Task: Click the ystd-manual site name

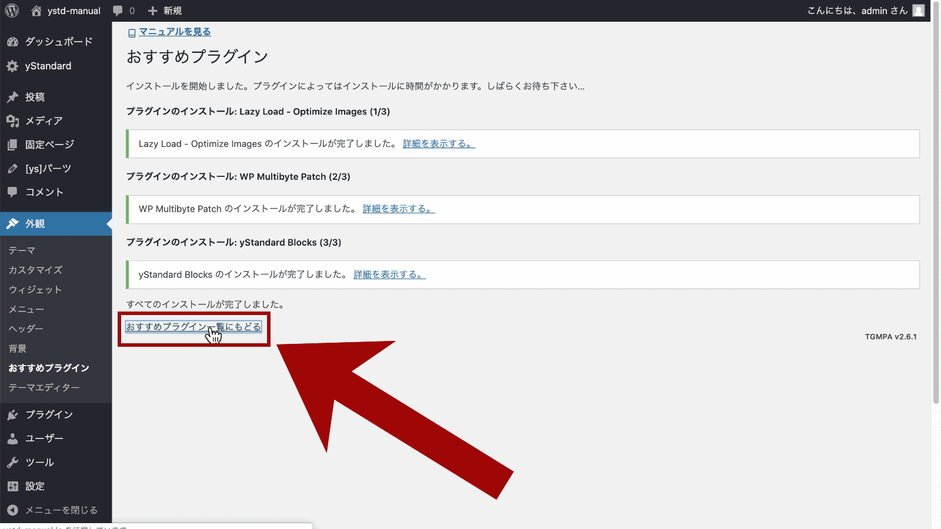Action: point(74,11)
